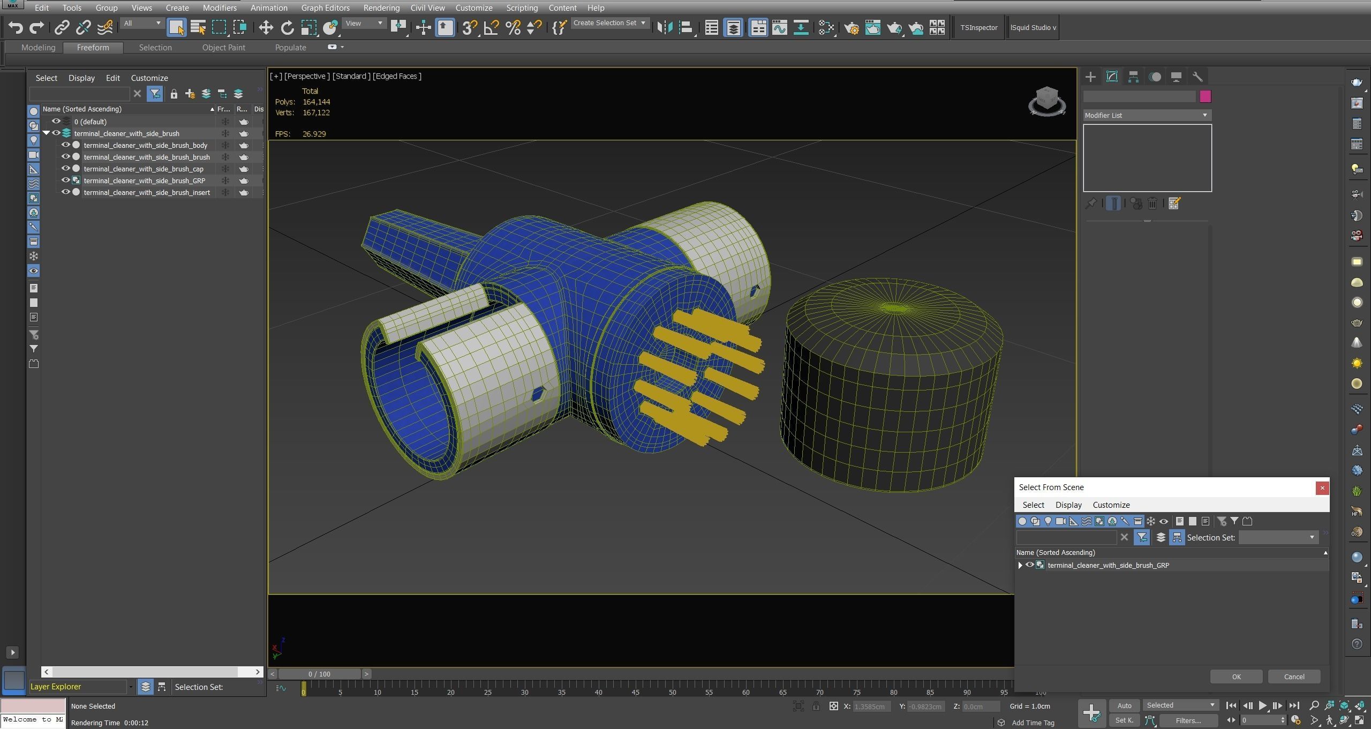Click the Mirror tool icon
1371x729 pixels.
pos(665,27)
